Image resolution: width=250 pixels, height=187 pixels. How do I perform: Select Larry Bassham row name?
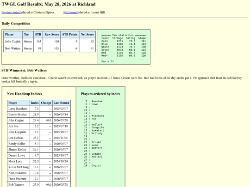(19, 109)
